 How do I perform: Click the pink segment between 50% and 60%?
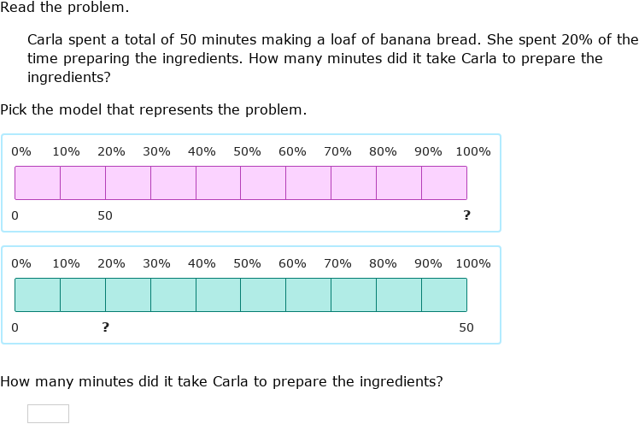click(263, 183)
